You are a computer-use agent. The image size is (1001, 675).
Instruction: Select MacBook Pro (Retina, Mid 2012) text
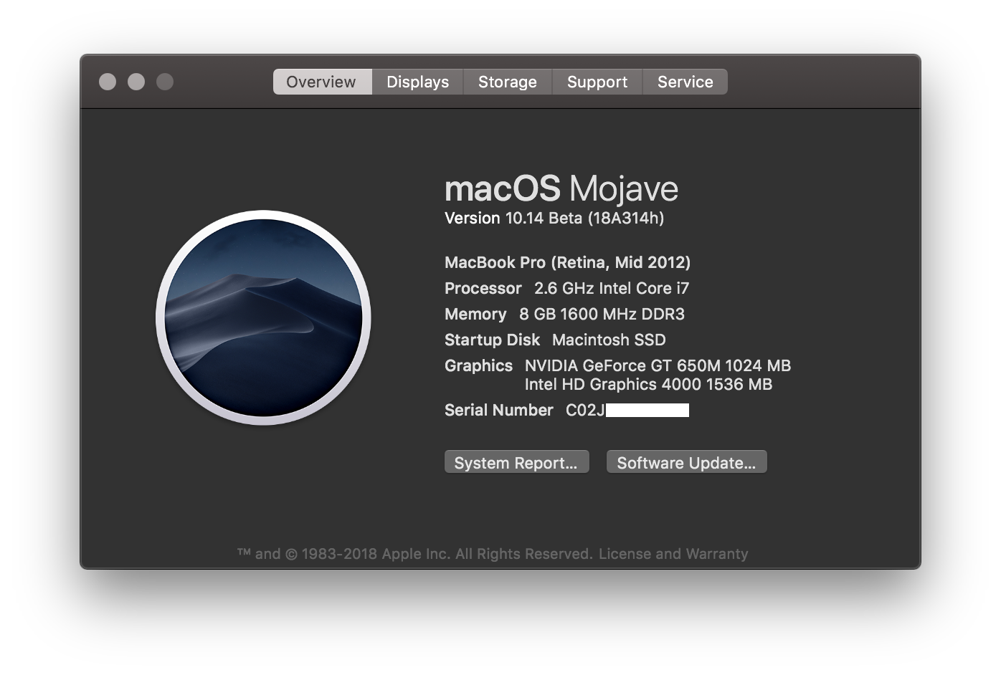567,262
